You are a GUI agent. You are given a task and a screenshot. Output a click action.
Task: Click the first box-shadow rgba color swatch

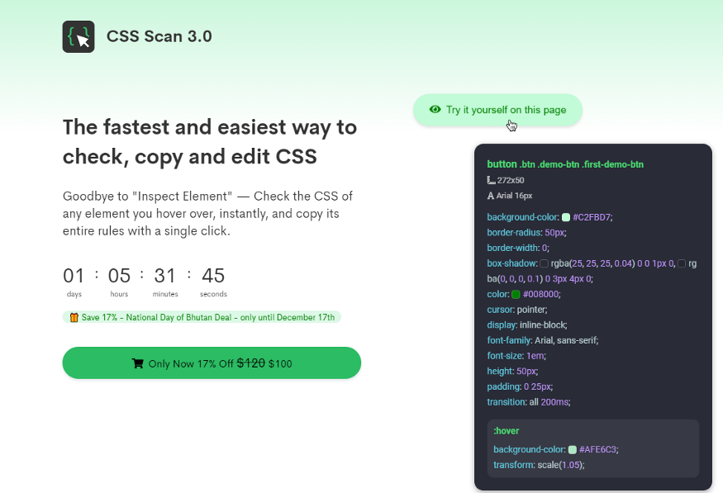(x=544, y=263)
